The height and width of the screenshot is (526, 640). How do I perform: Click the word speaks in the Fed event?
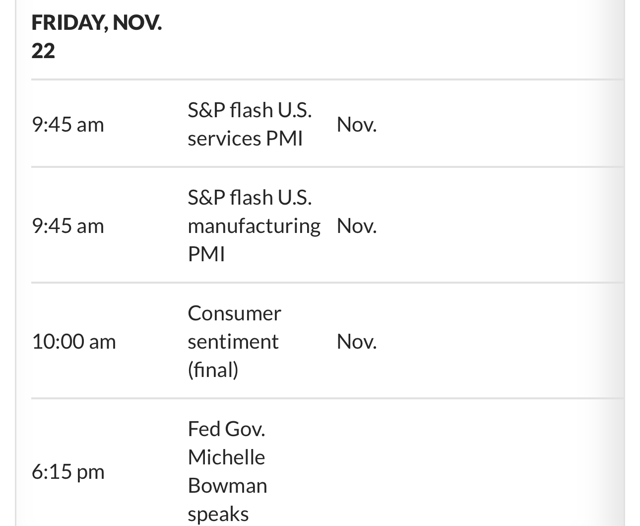(218, 514)
